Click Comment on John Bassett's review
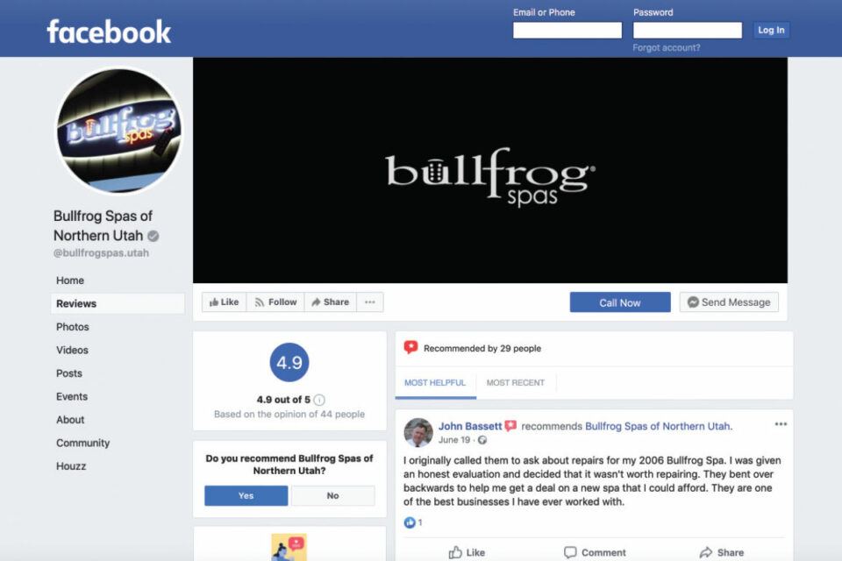The image size is (842, 561). click(595, 552)
